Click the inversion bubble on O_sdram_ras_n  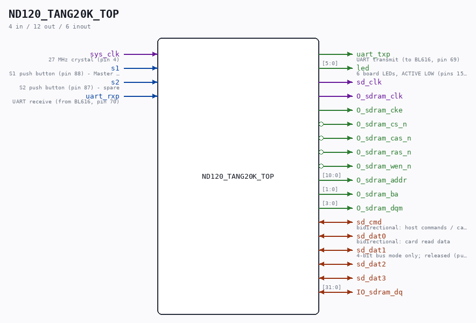(x=321, y=152)
